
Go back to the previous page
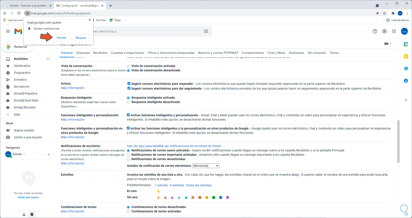[5, 13]
